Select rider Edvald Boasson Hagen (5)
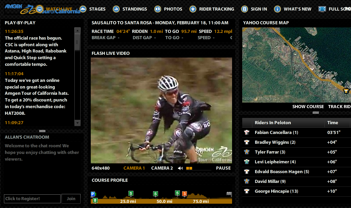Viewport: 351px width, 208px height. 282,172
